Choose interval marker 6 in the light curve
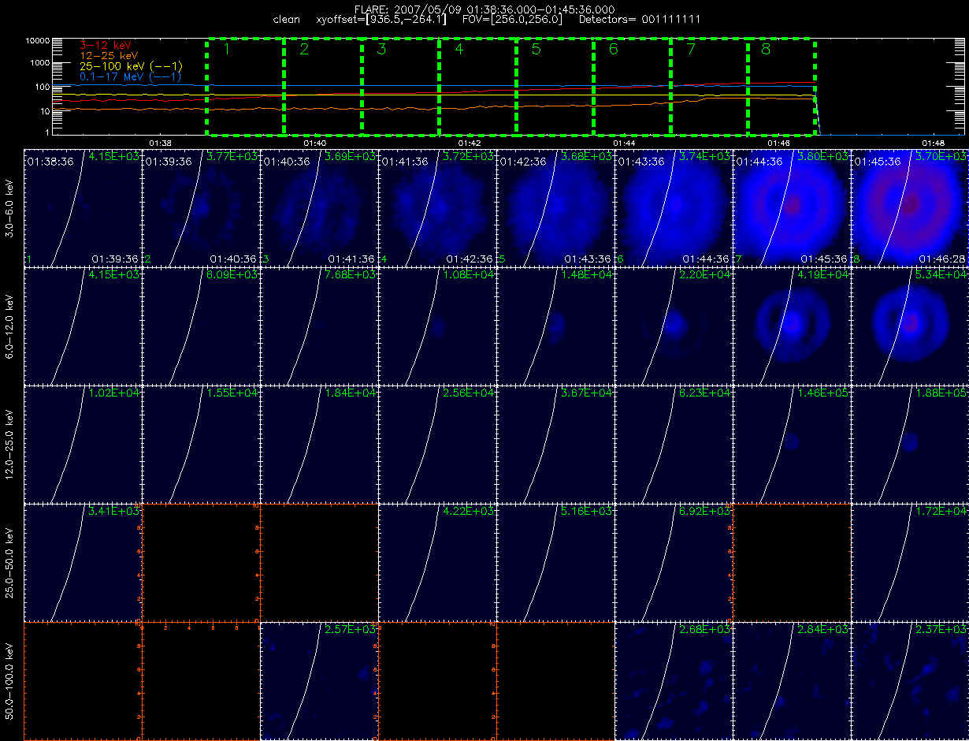 click(614, 50)
